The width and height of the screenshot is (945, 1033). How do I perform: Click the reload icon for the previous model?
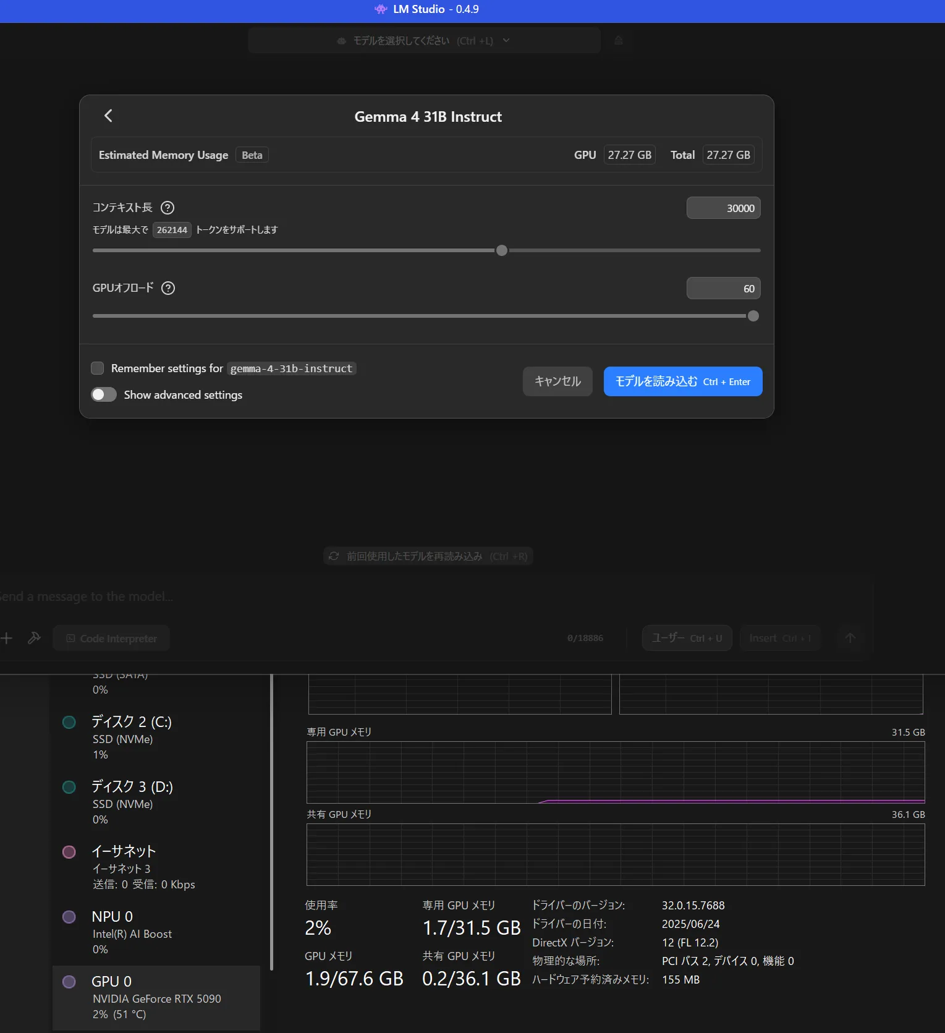tap(334, 556)
